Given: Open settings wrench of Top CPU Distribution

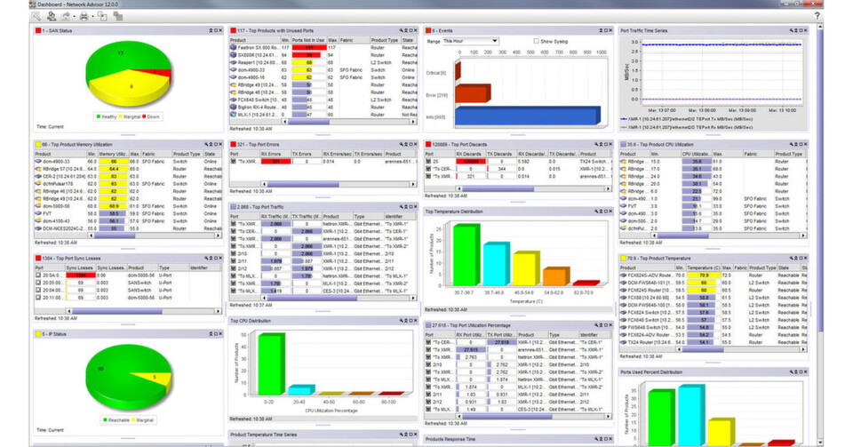Looking at the screenshot, I should tap(401, 320).
